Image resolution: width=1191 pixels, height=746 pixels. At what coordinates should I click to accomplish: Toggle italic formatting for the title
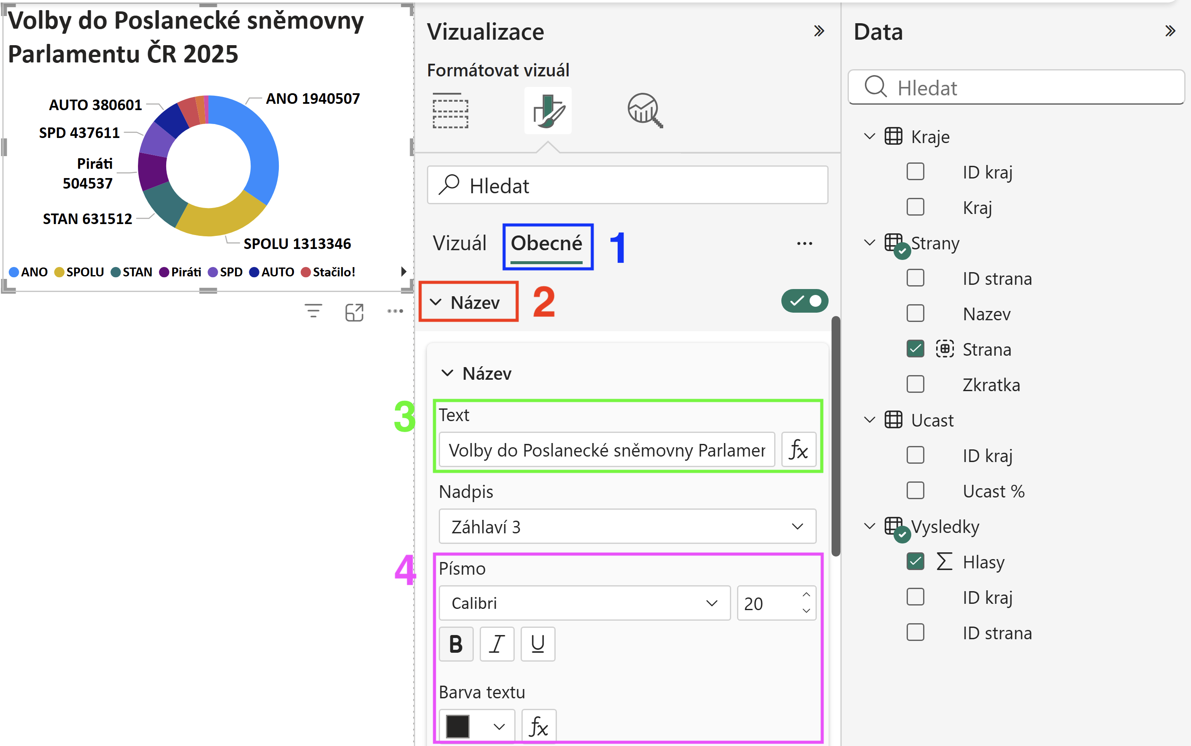point(497,644)
